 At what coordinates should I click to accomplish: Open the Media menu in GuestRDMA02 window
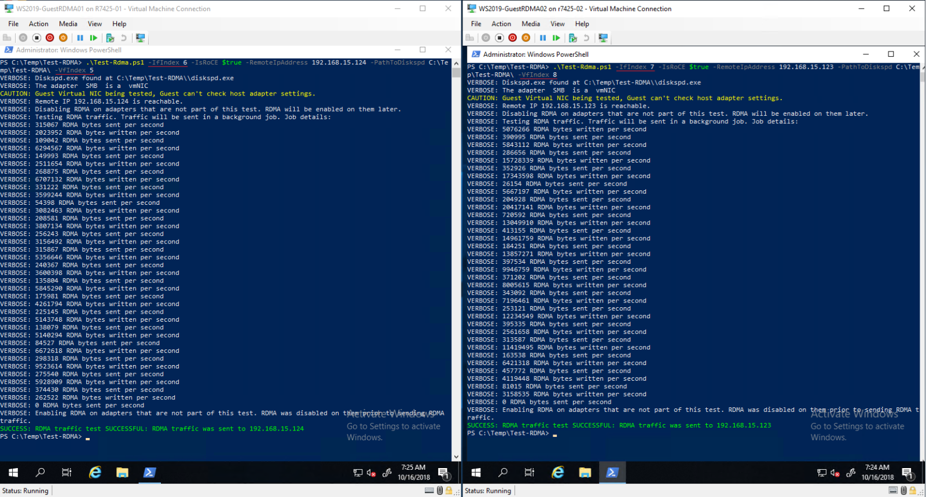click(531, 24)
